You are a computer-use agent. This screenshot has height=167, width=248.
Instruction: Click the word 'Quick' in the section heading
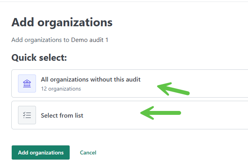(24, 58)
